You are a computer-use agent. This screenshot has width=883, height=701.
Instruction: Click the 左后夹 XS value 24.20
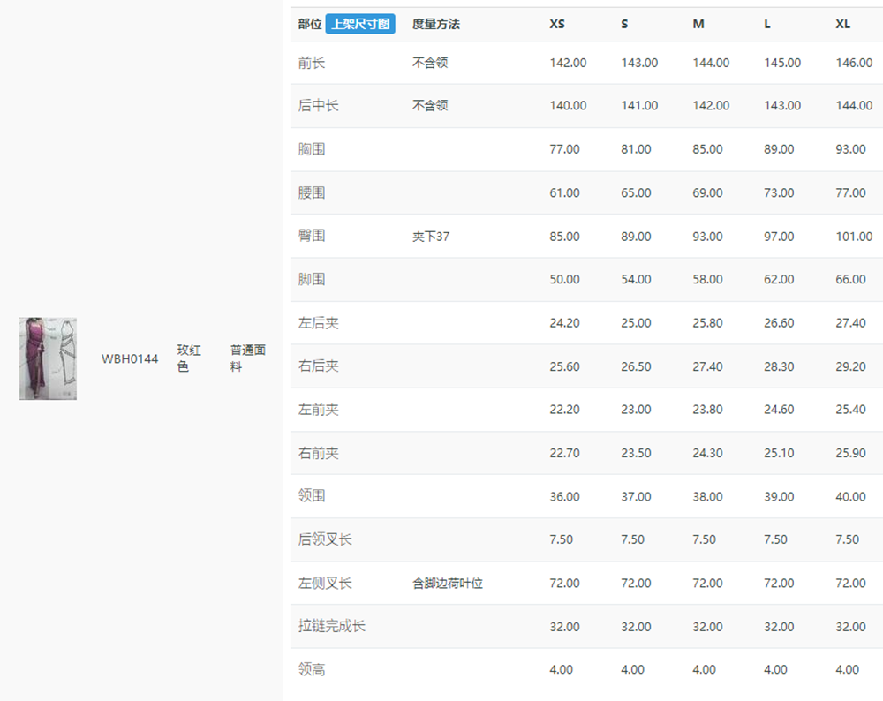click(x=564, y=322)
